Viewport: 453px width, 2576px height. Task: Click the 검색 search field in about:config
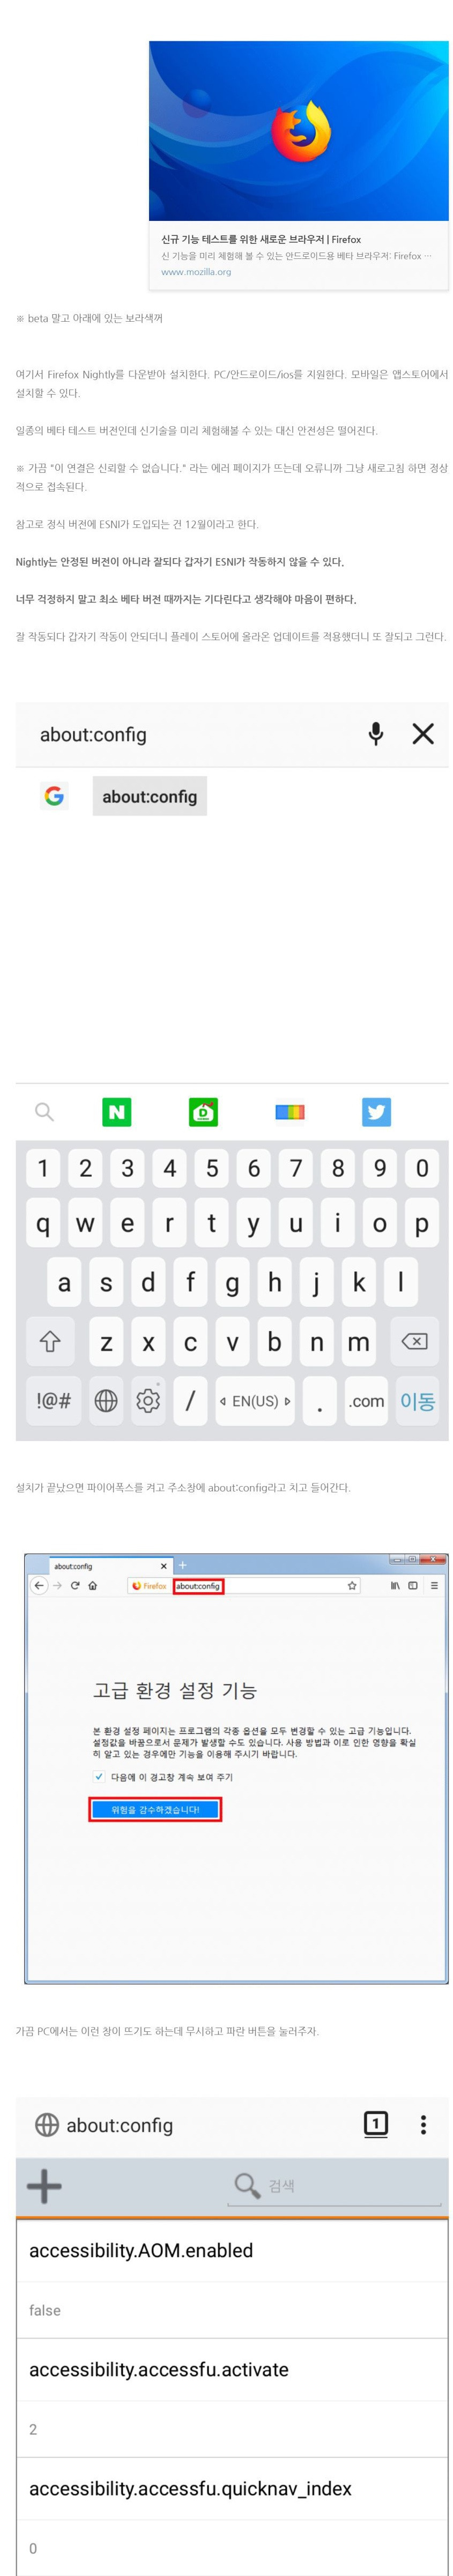337,2185
